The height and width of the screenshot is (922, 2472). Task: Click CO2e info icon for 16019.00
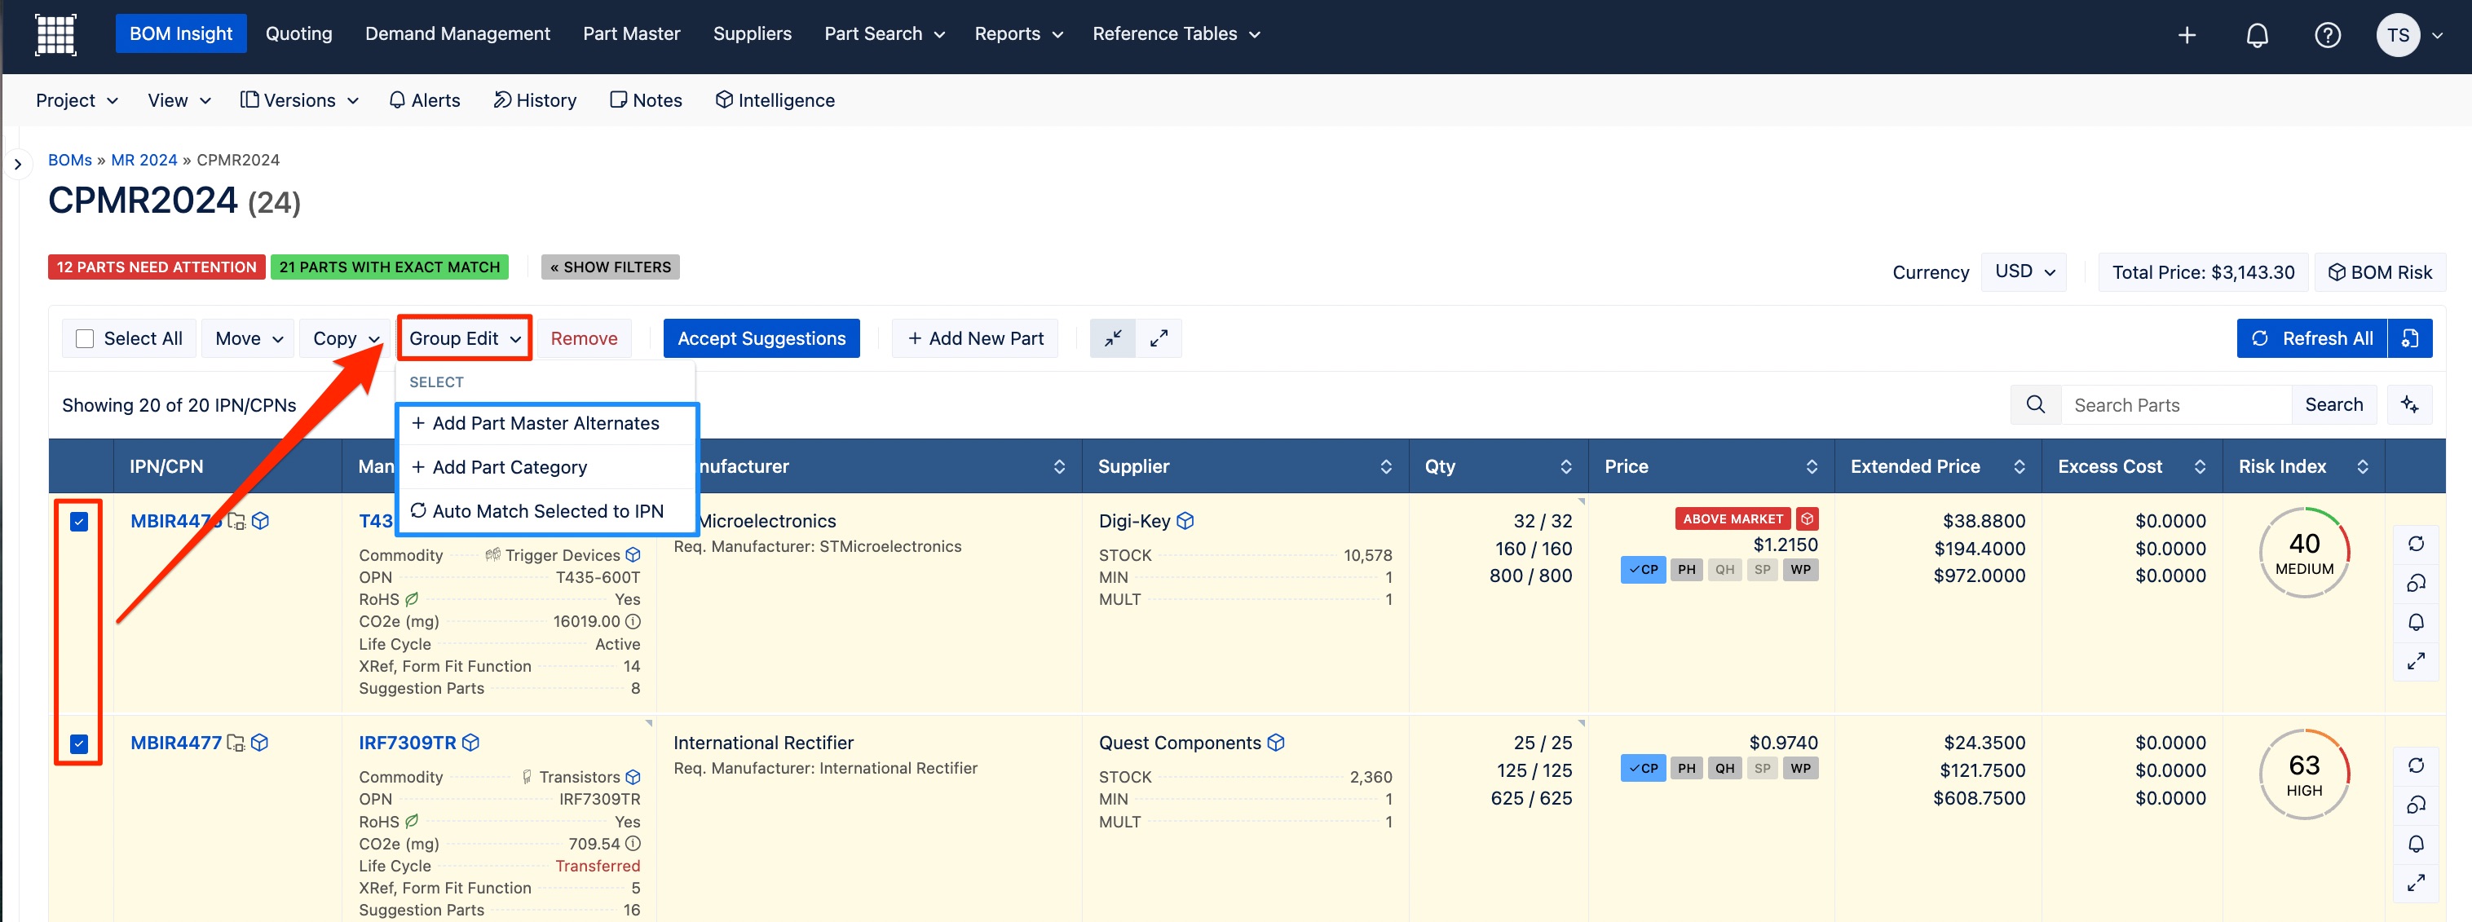click(x=633, y=622)
